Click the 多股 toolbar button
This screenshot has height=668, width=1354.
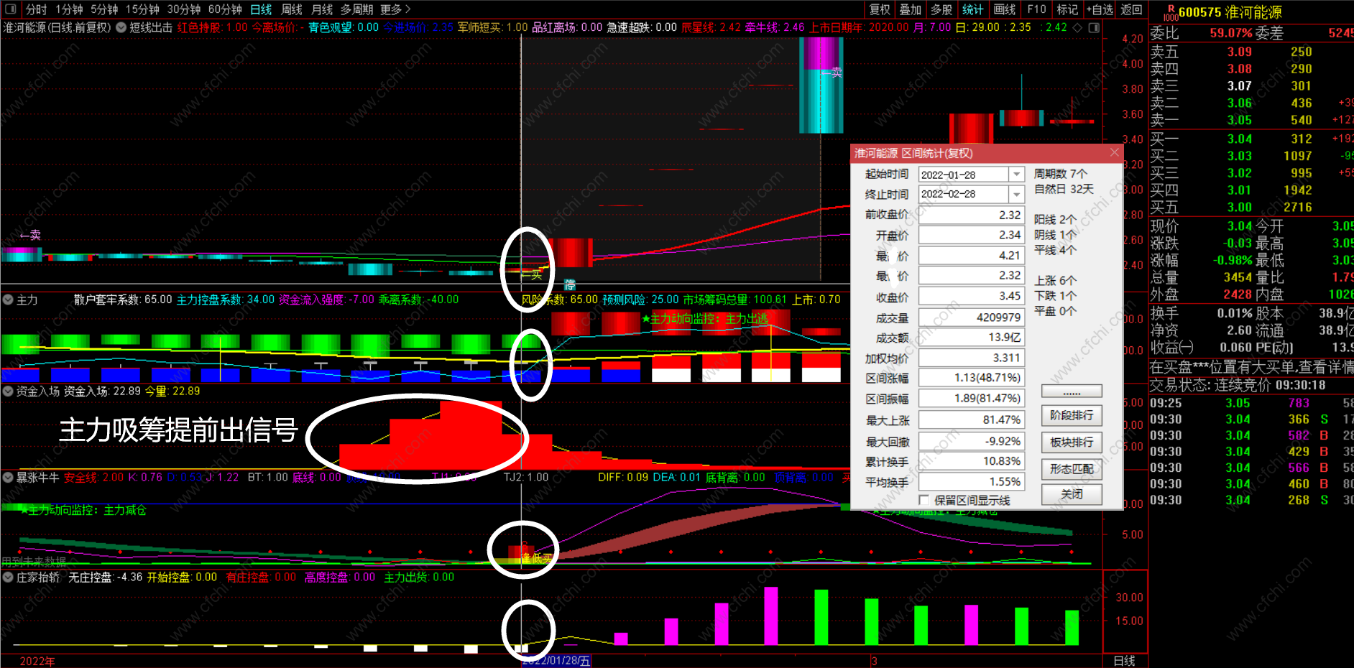(x=941, y=9)
